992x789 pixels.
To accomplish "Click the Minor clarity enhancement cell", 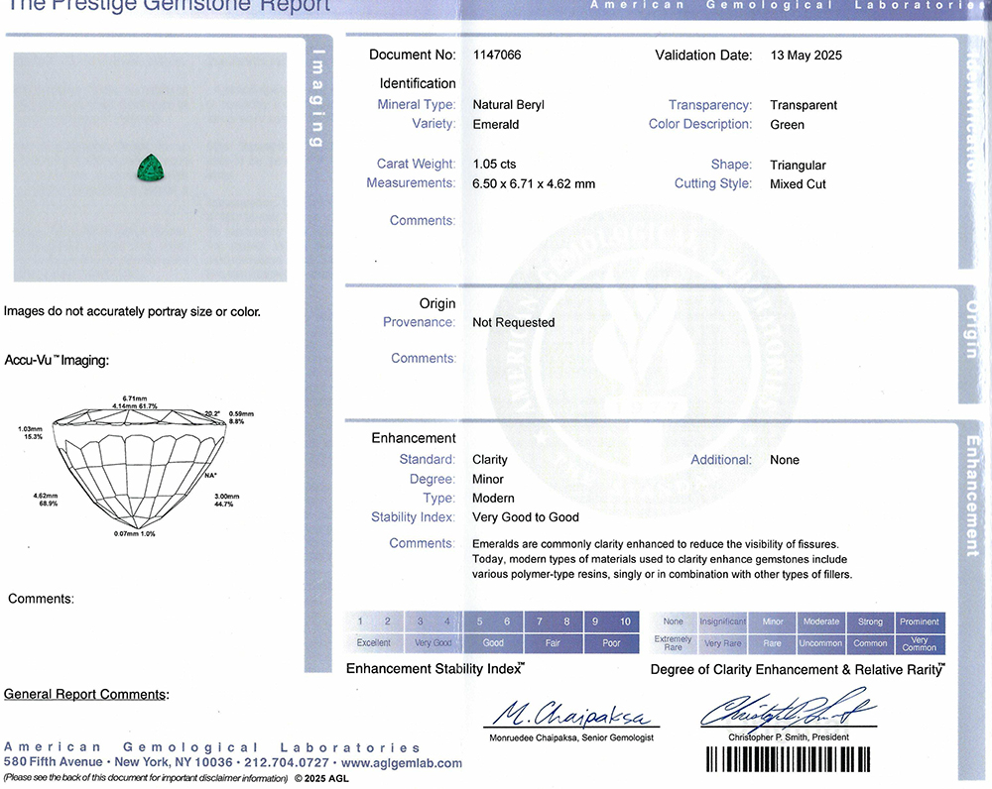I will (x=773, y=621).
